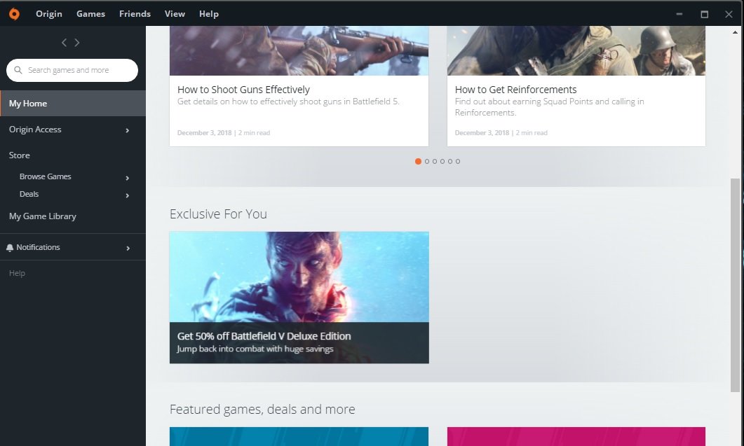
Task: Open How to Shoot Guns Effectively article
Action: click(x=243, y=90)
